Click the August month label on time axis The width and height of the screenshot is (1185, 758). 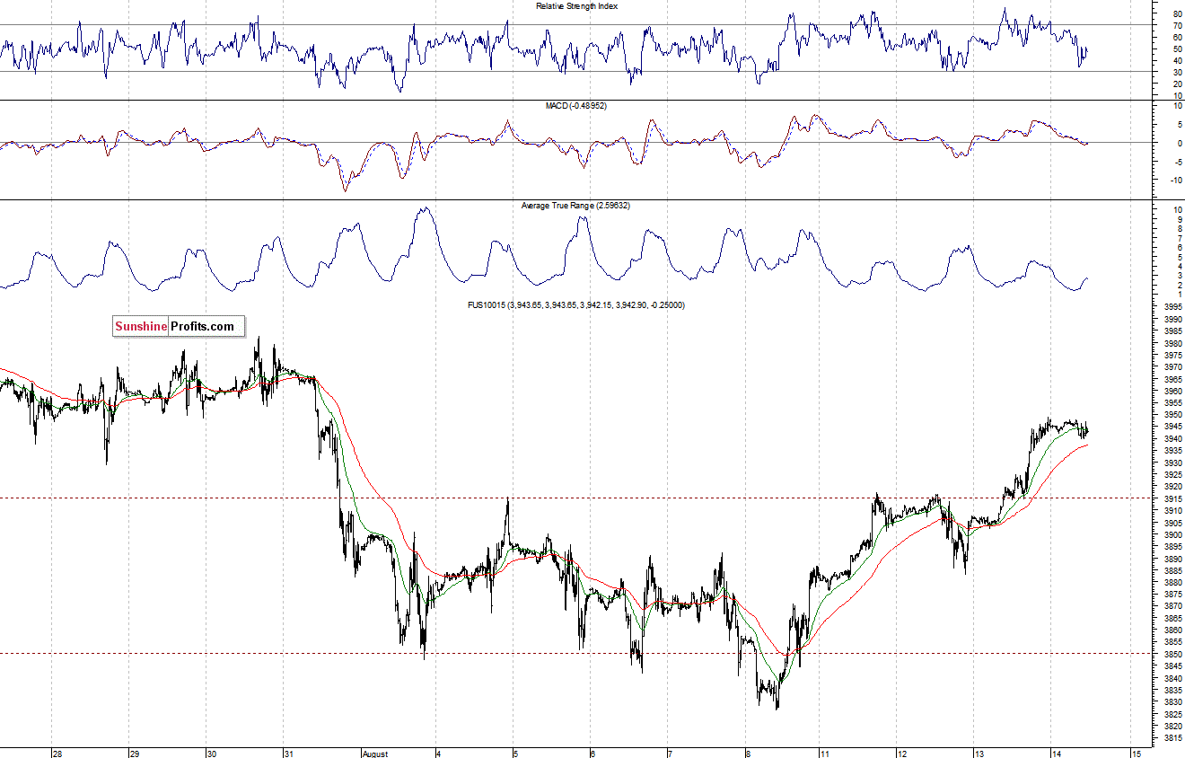(x=374, y=754)
